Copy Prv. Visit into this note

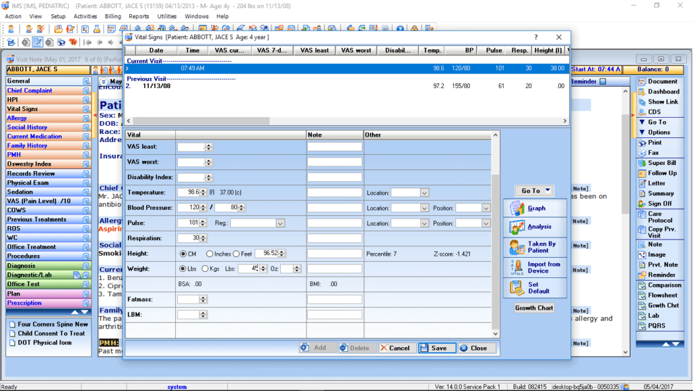tap(659, 232)
